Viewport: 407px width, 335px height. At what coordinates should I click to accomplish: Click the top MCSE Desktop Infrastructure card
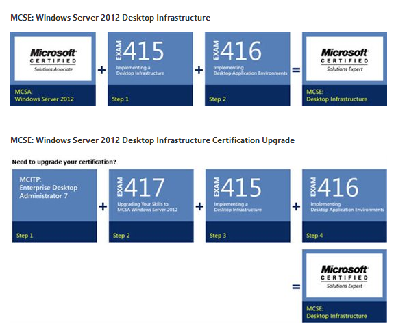345,69
